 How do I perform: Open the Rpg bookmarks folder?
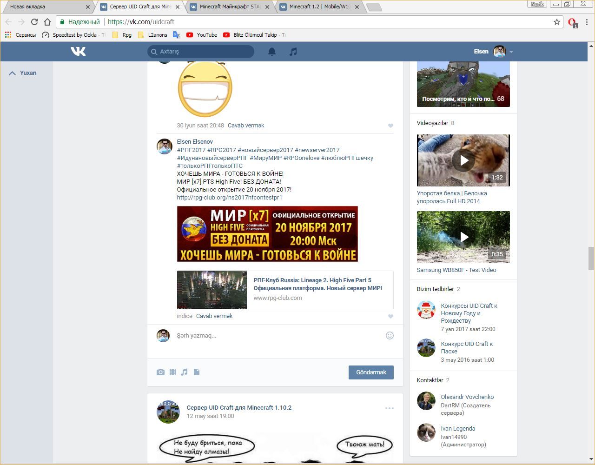pos(122,35)
